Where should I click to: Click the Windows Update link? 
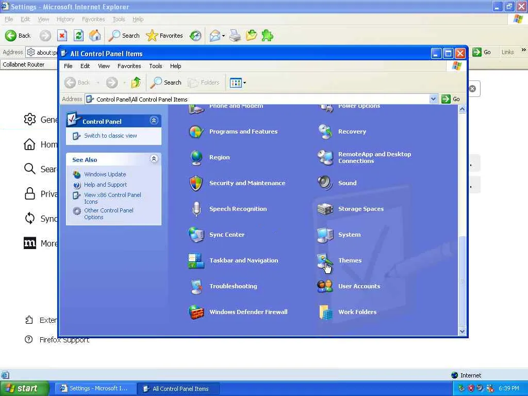point(105,174)
